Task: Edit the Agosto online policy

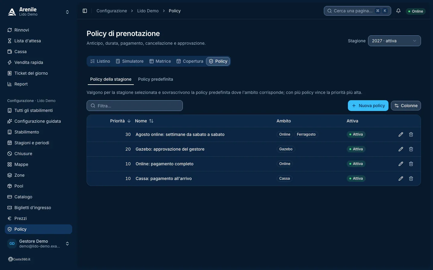Action: pyautogui.click(x=401, y=134)
